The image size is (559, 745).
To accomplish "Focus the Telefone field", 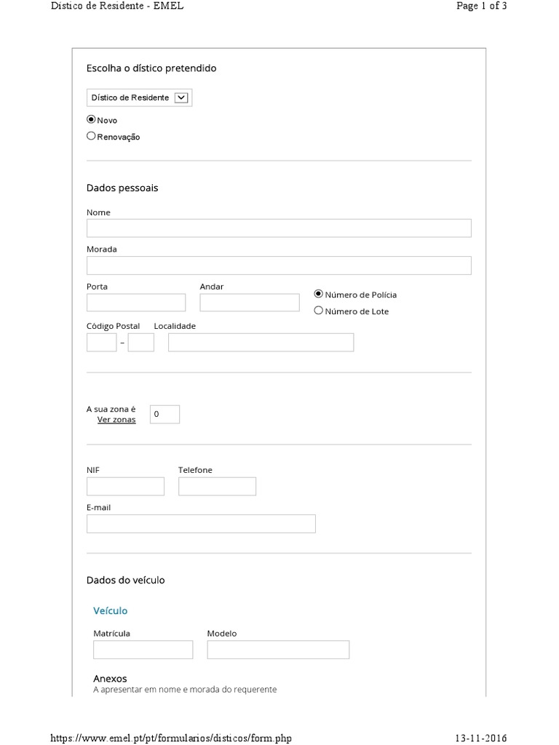I will 217,487.
